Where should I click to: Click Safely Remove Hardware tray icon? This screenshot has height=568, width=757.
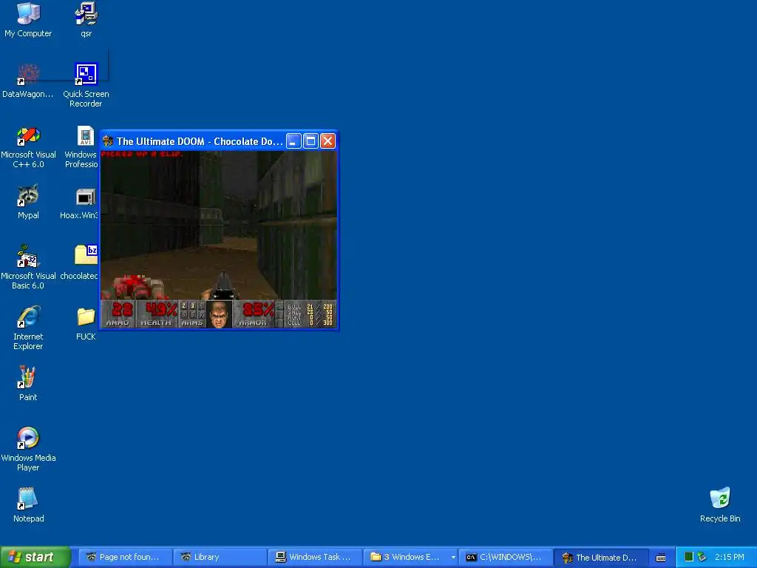(x=702, y=557)
